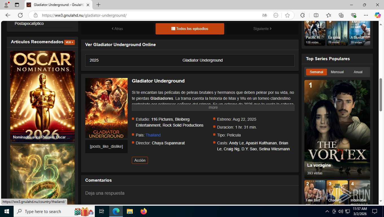Viewport: 384px width, 217px height.
Task: Click the browser address bar URL
Action: point(84,15)
